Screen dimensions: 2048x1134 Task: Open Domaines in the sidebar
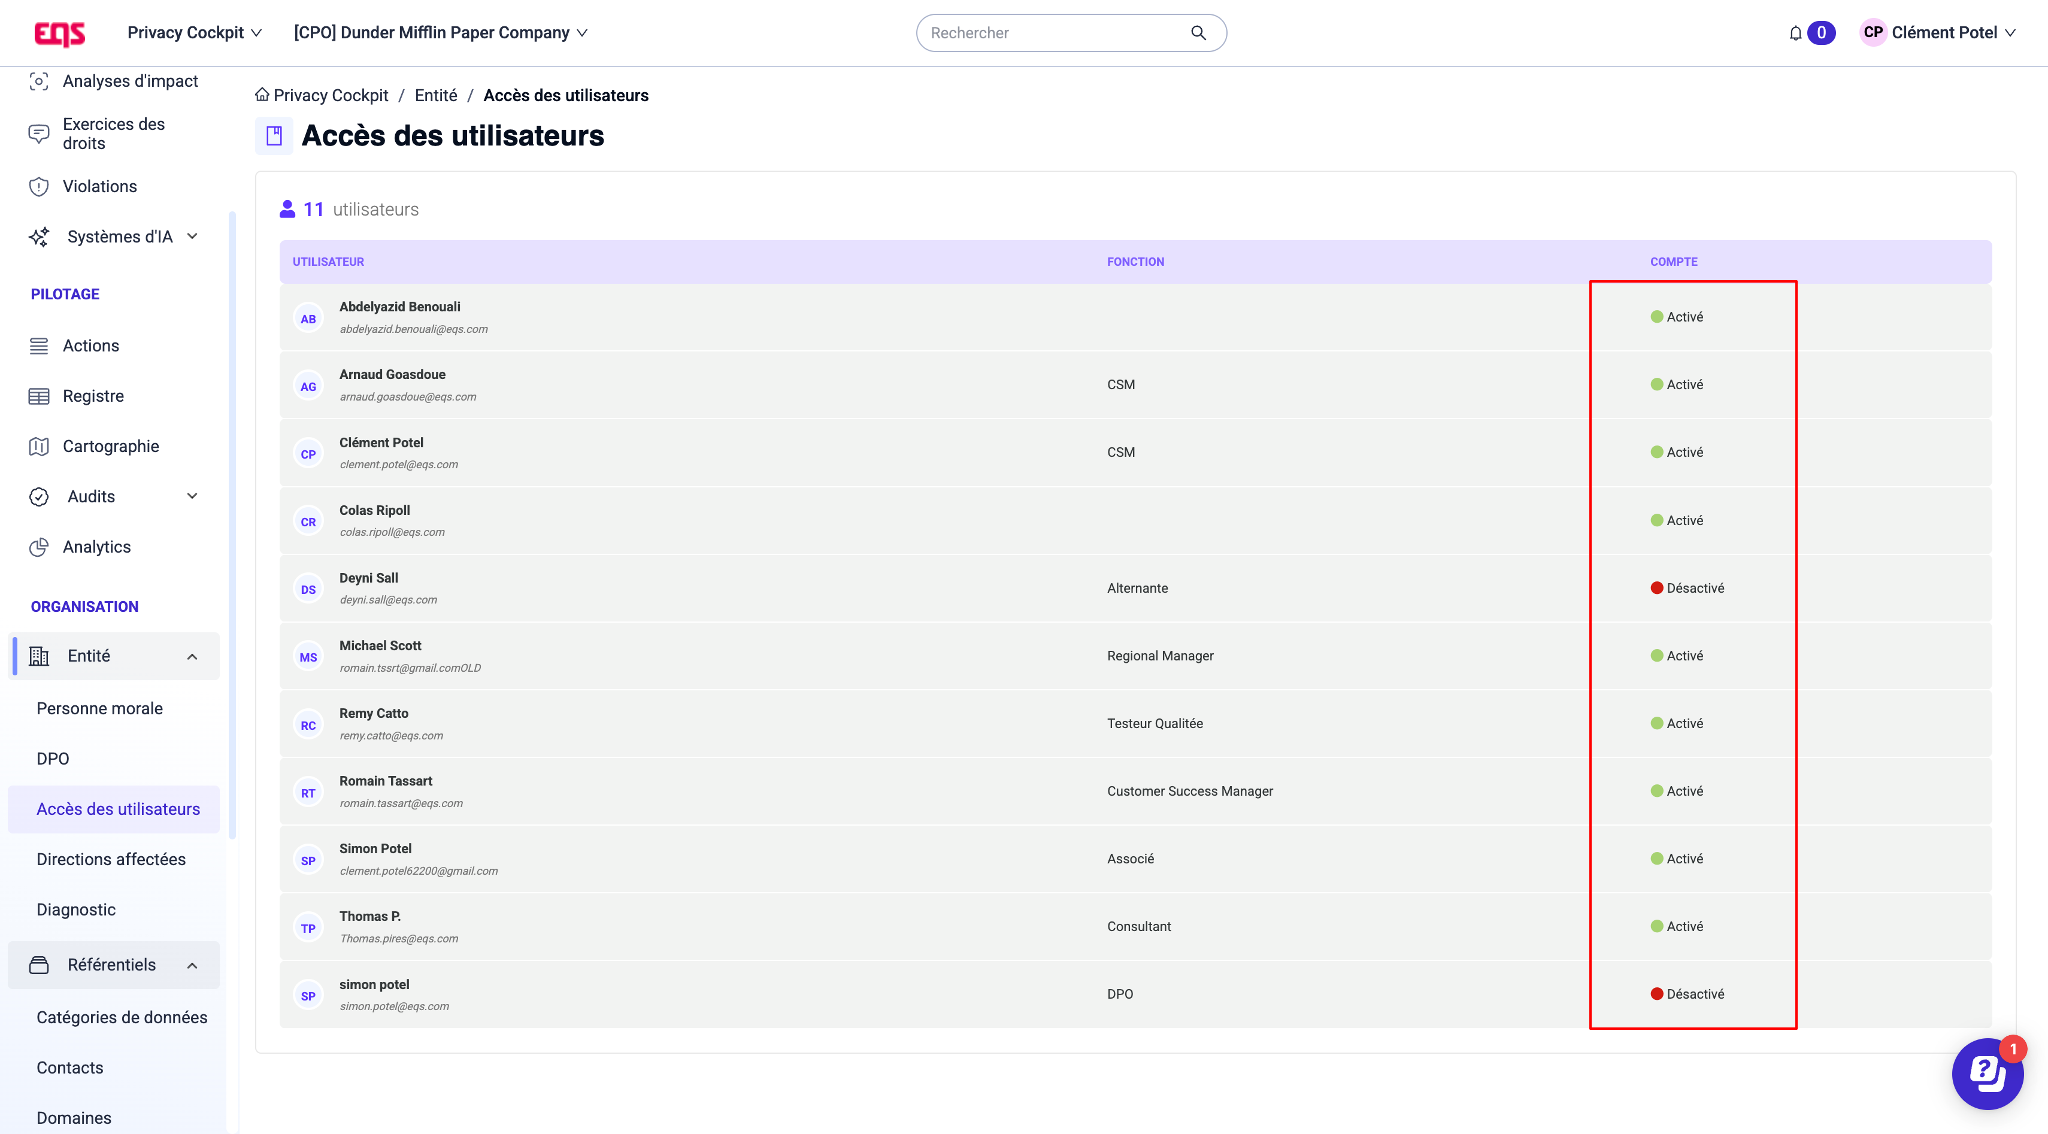pos(74,1118)
